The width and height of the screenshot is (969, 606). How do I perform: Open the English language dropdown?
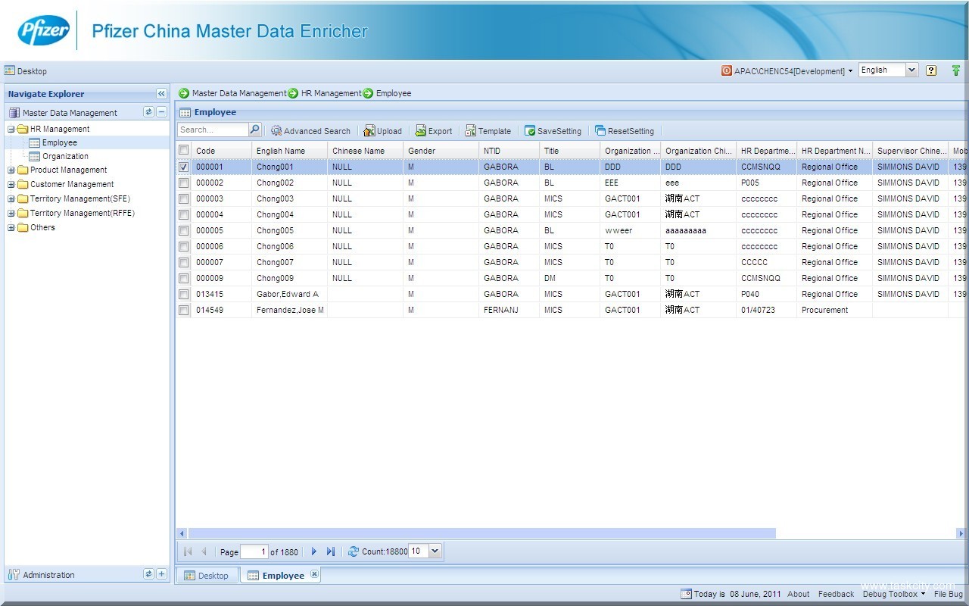(911, 70)
